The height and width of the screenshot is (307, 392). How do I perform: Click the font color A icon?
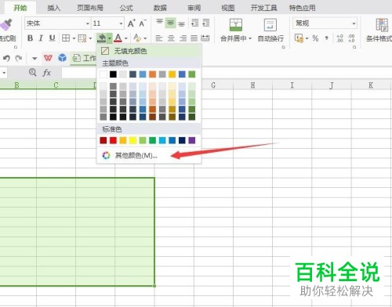pyautogui.click(x=118, y=38)
